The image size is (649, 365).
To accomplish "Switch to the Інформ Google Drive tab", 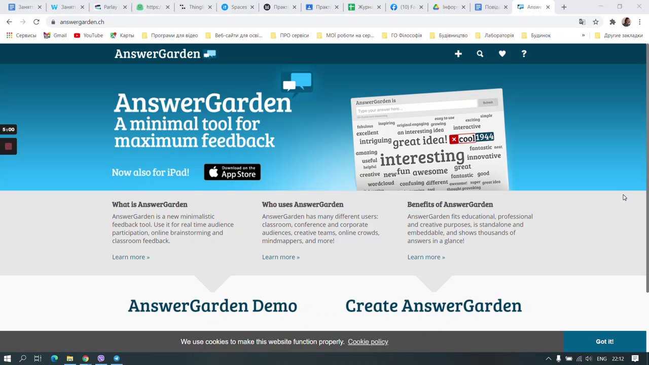I will click(449, 7).
